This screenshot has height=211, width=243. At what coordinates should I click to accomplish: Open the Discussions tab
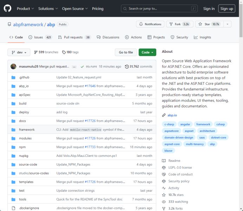[x=108, y=37]
